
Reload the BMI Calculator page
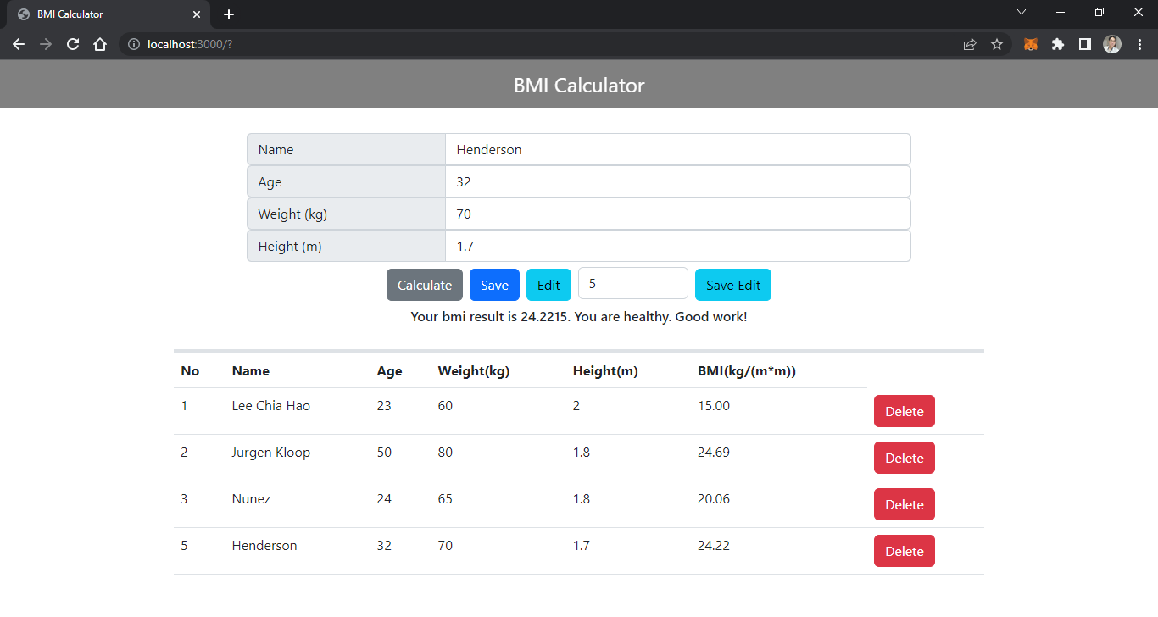click(72, 44)
